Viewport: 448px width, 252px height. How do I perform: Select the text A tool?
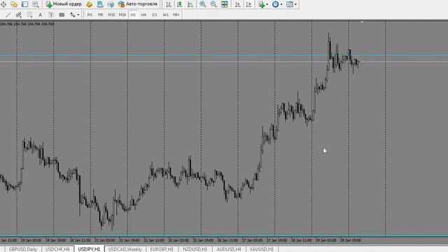[40, 15]
